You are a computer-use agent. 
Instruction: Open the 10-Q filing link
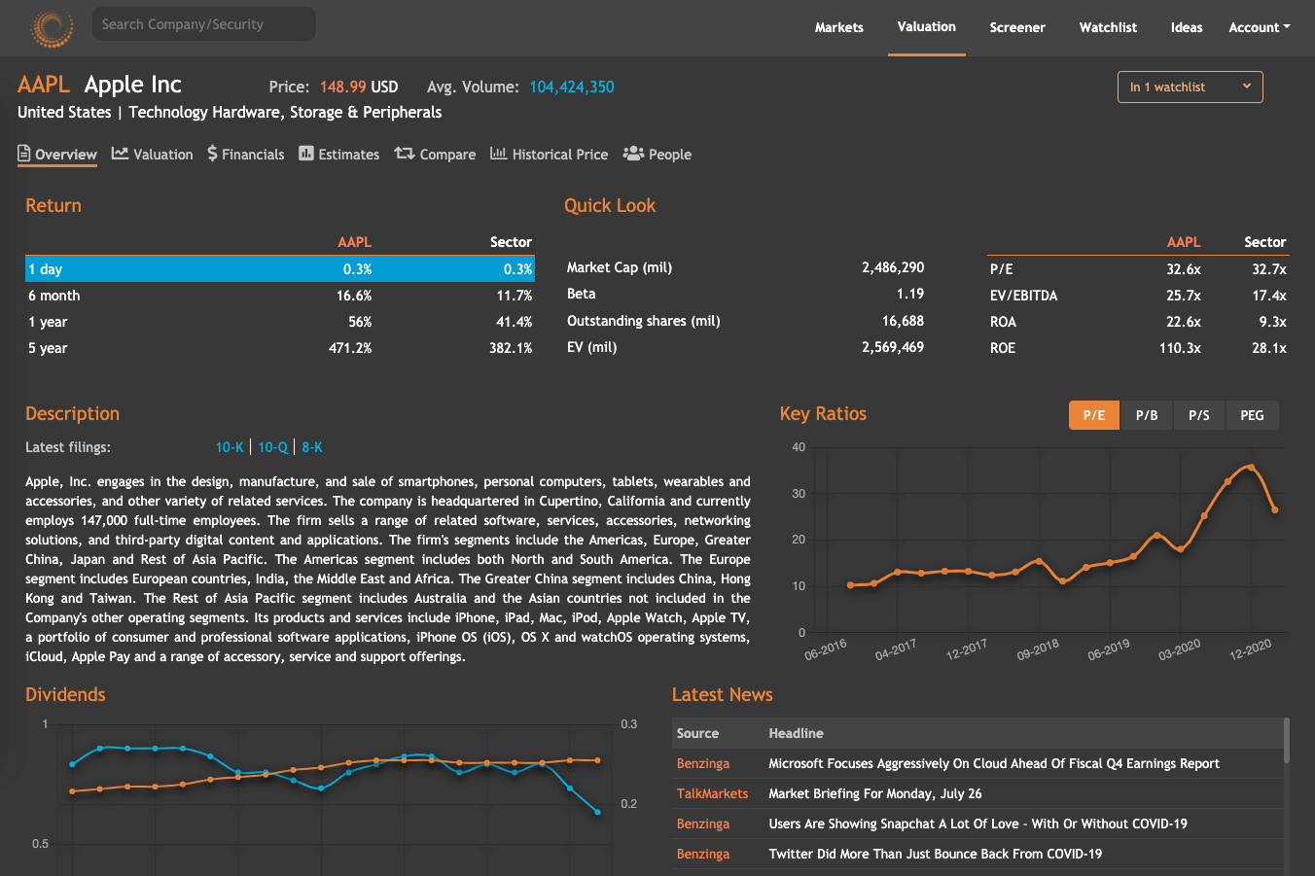272,447
